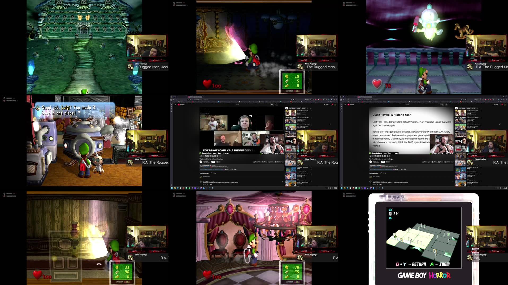
Task: Save the Tectone video with the Save icon
Action: (271, 162)
